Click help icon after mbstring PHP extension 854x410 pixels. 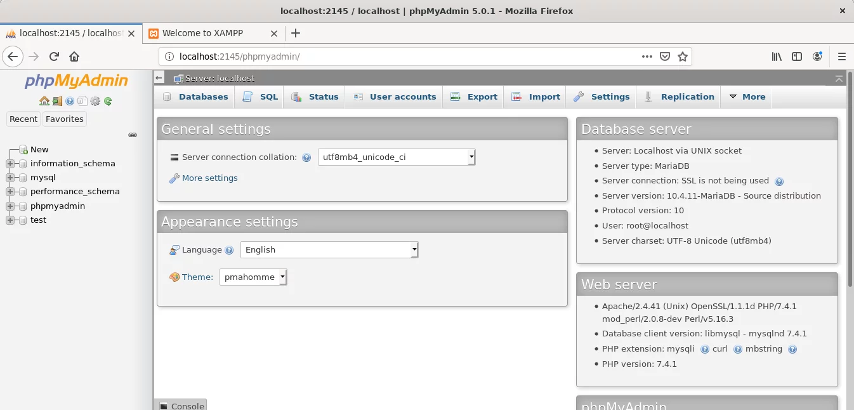792,349
